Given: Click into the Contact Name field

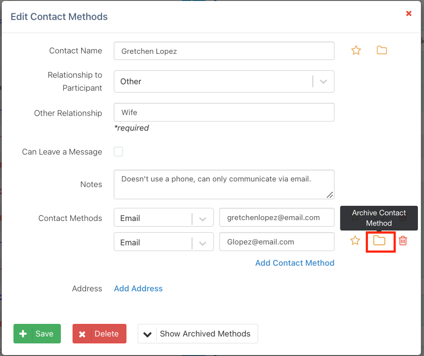Looking at the screenshot, I should [x=224, y=51].
